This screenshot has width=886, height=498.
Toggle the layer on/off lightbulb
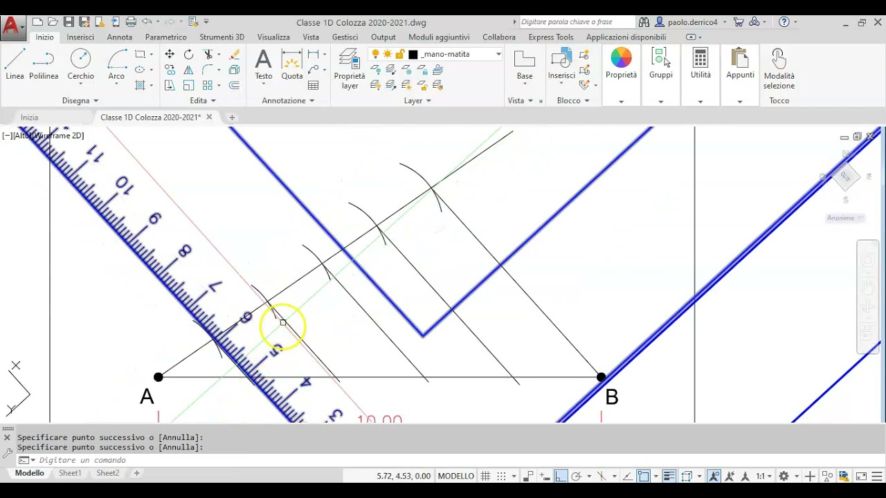tap(375, 54)
